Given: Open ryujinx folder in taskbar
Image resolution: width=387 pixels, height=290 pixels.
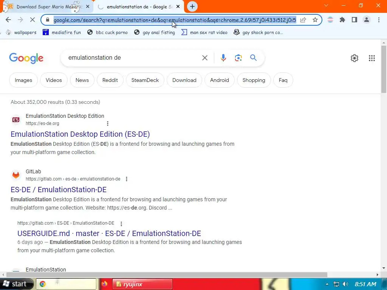Looking at the screenshot, I should coord(142,284).
